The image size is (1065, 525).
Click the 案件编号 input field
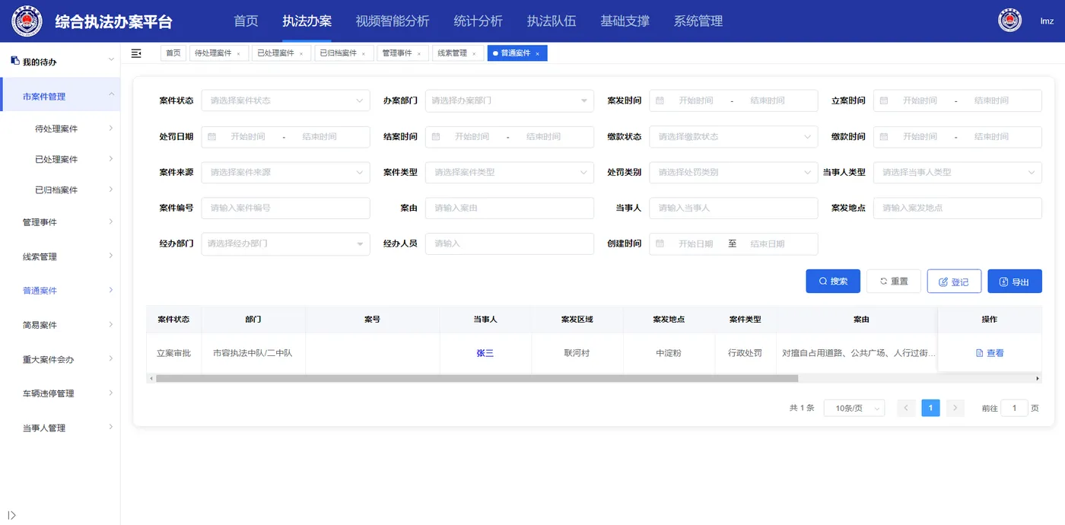pos(285,208)
